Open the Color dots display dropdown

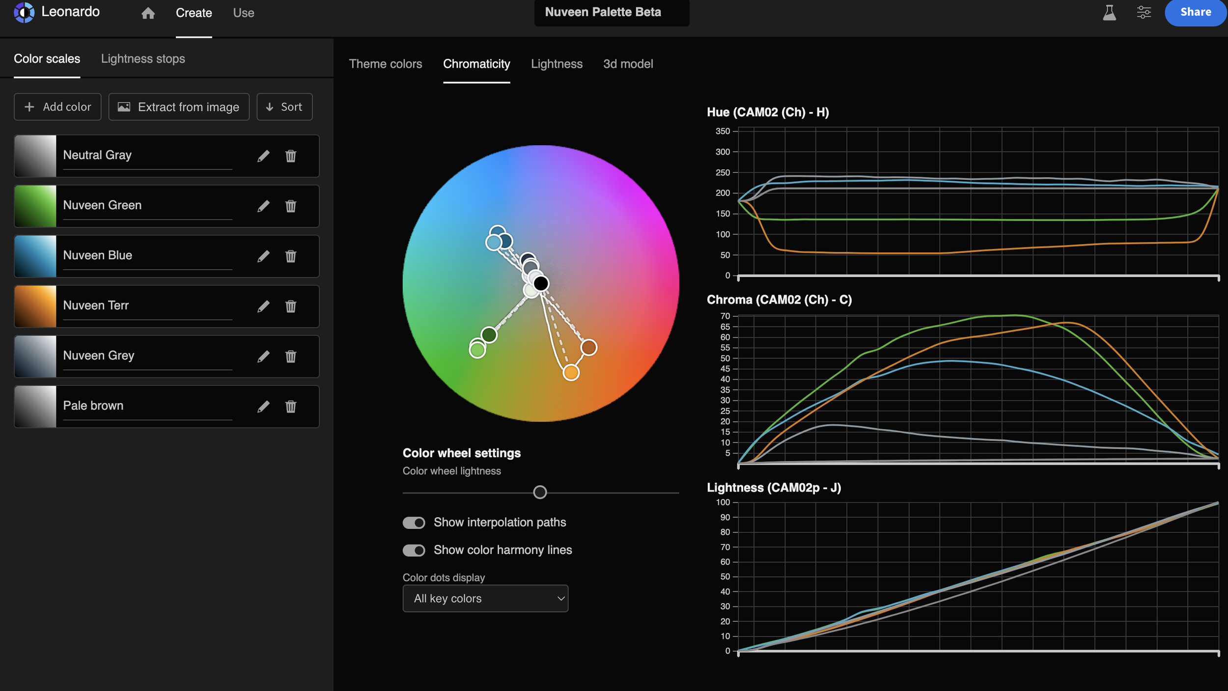[x=485, y=598]
